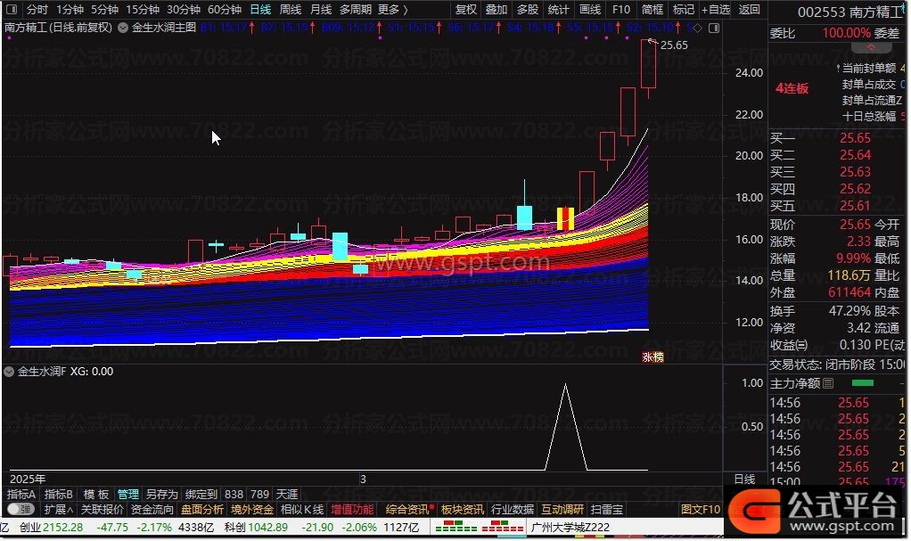
Task: Open the 板块资讯 tab
Action: tap(463, 510)
